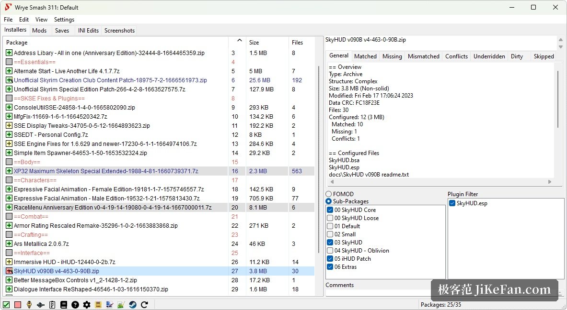Toggle the 05 iHUD Patch checkbox
Viewport: 567px width, 310px height.
click(x=330, y=259)
